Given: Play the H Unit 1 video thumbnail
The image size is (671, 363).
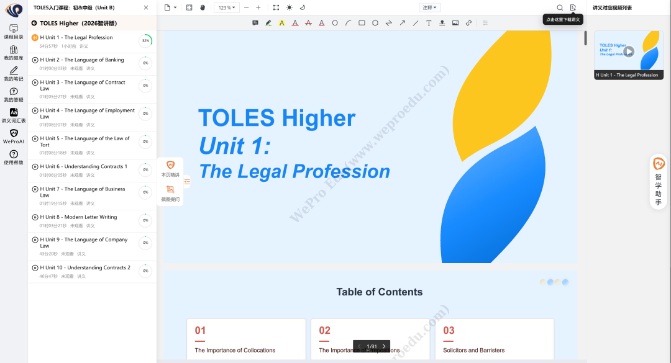Looking at the screenshot, I should 628,52.
